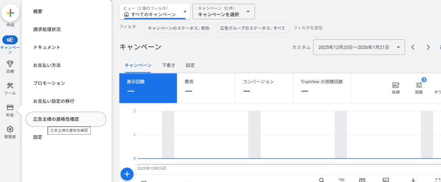Open the 目標 trophy icon
Screen dimensions: 441x182
pyautogui.click(x=10, y=64)
